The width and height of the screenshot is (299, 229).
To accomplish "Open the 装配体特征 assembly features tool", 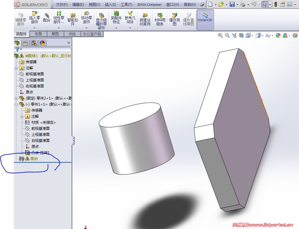I will click(x=116, y=18).
